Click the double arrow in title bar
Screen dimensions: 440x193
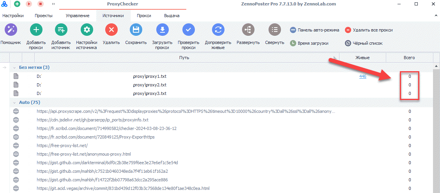[54, 4]
